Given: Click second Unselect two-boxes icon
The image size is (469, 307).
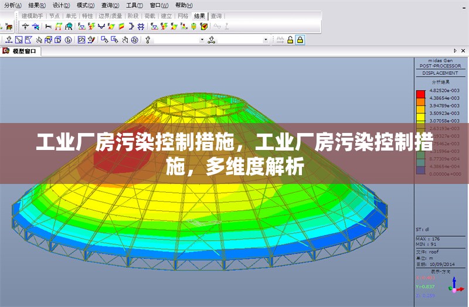Looking at the screenshot, I should click(114, 40).
